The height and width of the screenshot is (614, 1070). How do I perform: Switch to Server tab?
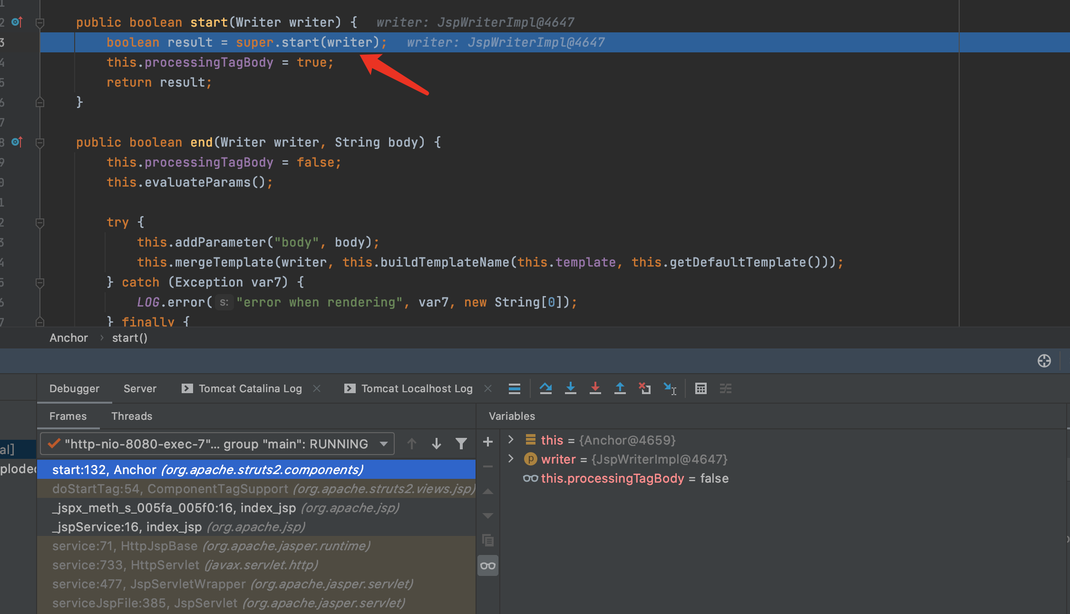click(x=140, y=388)
